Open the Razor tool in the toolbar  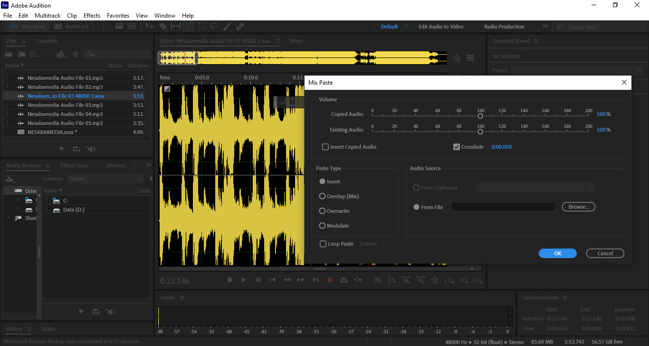click(163, 27)
